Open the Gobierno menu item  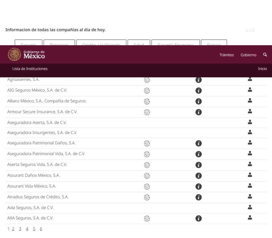point(248,55)
